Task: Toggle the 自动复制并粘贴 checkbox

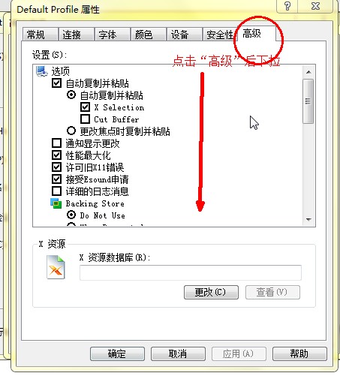Action: click(x=56, y=83)
